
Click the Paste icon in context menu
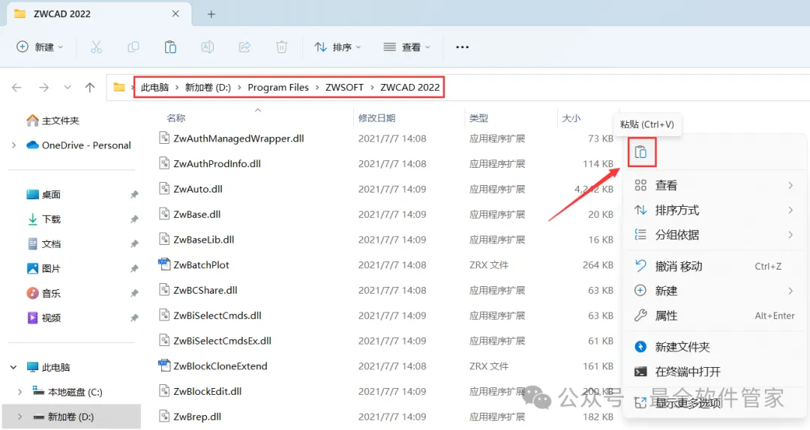(x=641, y=152)
